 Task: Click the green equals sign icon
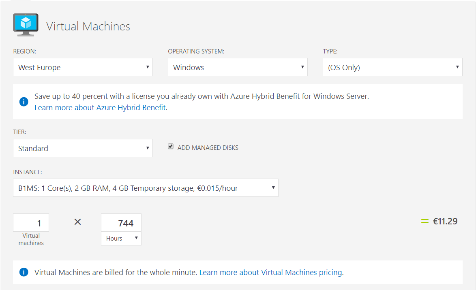425,221
